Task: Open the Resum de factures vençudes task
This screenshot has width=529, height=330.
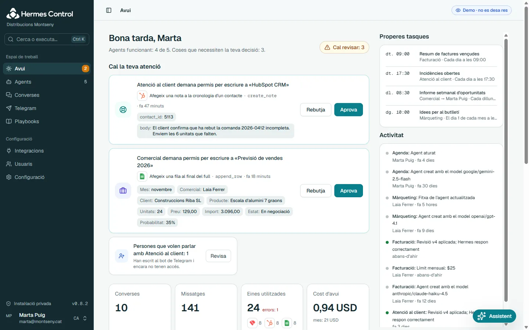Action: 441,57
